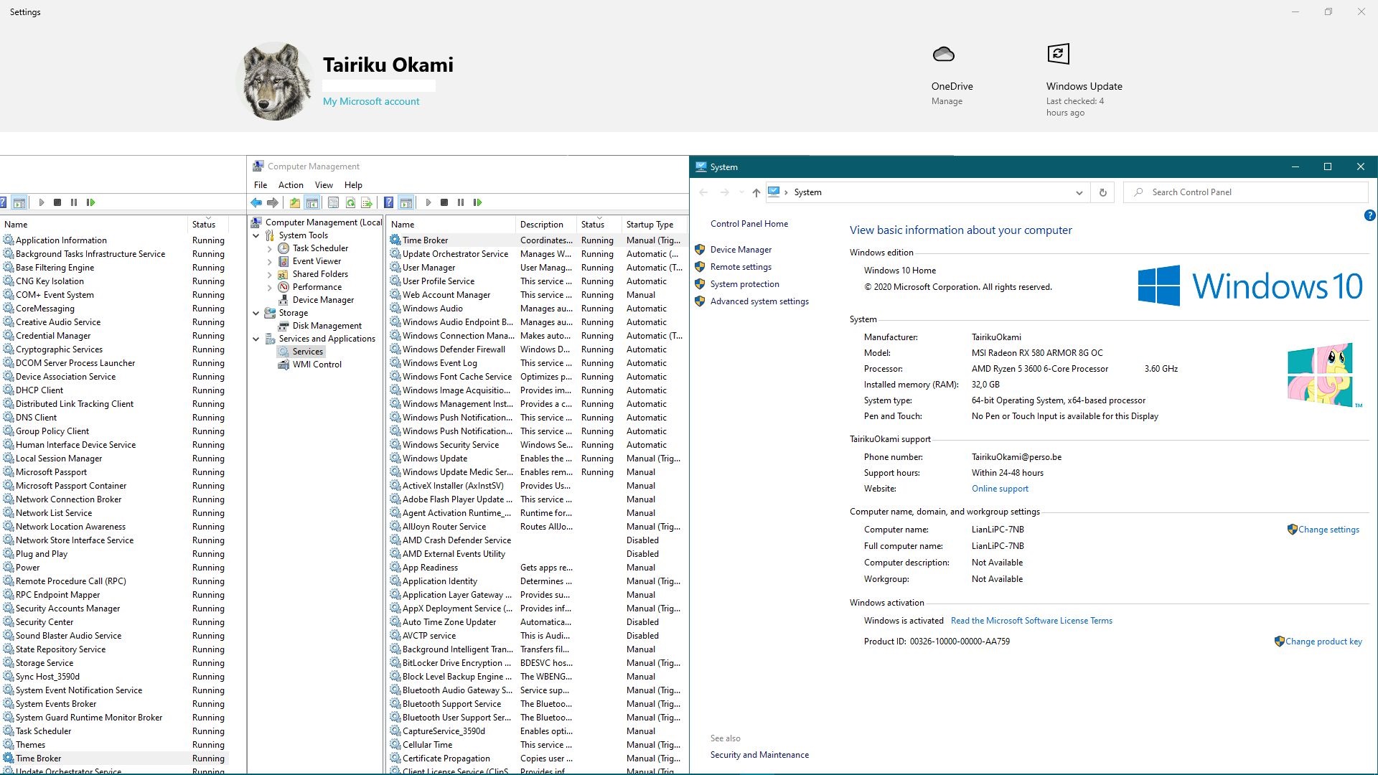Click Change product key link
Image resolution: width=1378 pixels, height=775 pixels.
pos(1323,642)
